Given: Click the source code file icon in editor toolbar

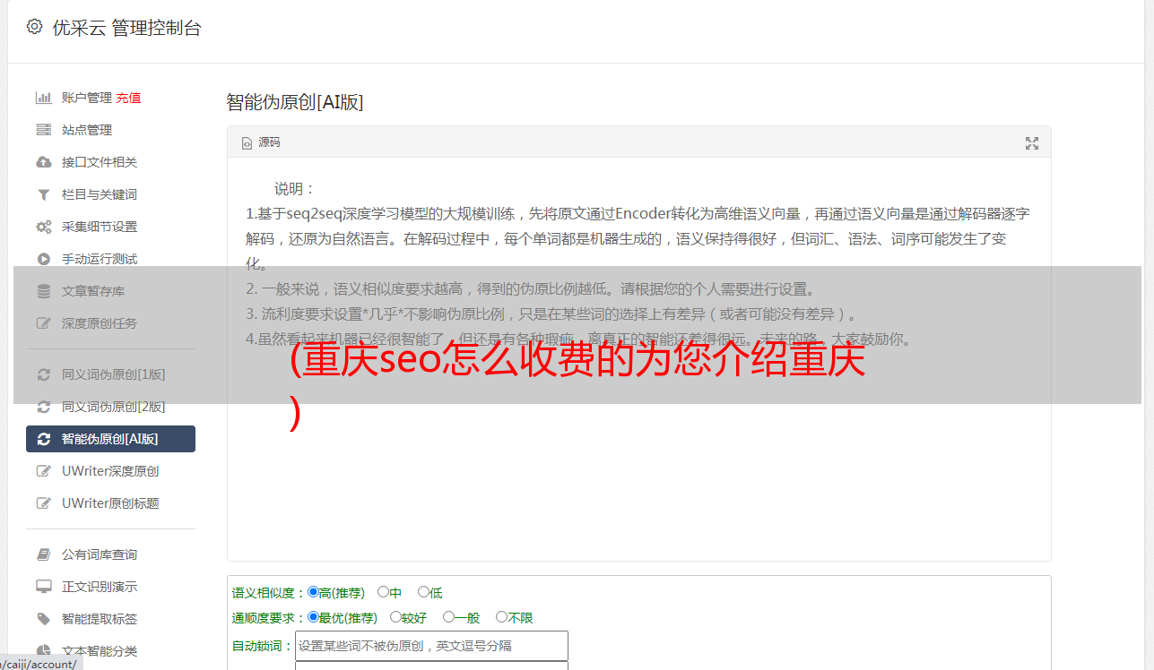Looking at the screenshot, I should coord(247,143).
